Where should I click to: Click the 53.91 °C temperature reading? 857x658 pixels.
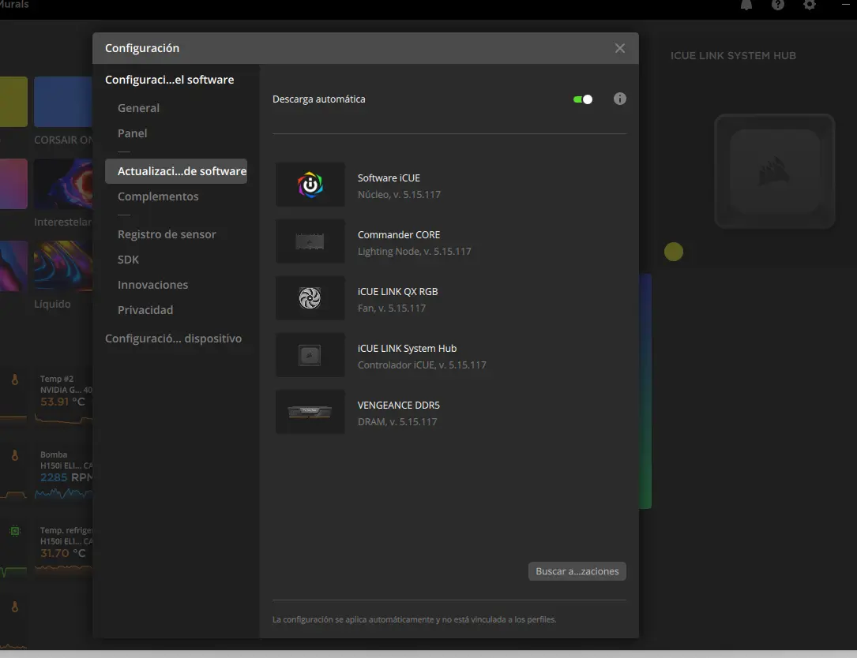[62, 402]
